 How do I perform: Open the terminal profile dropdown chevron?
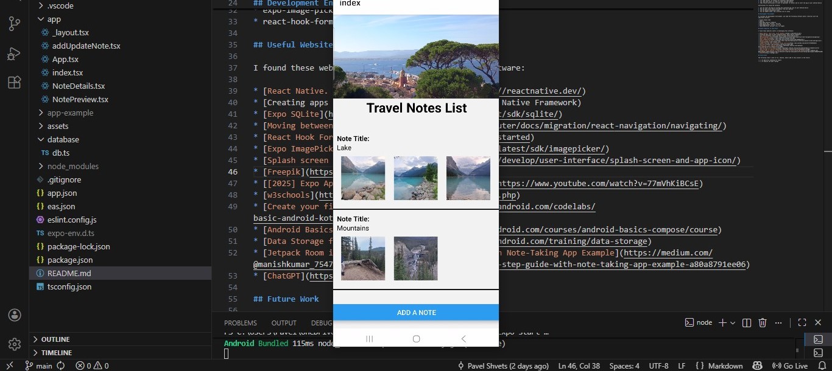click(x=732, y=322)
